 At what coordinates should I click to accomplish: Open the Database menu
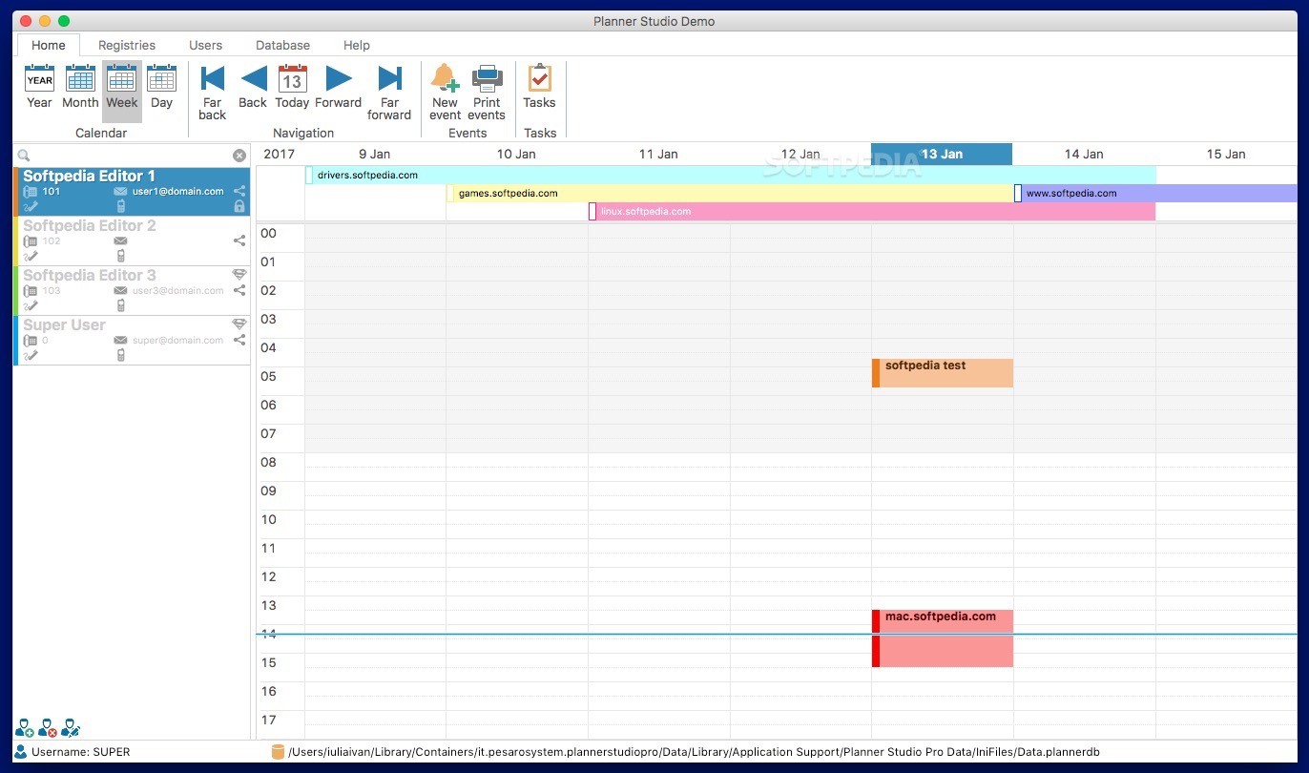282,45
